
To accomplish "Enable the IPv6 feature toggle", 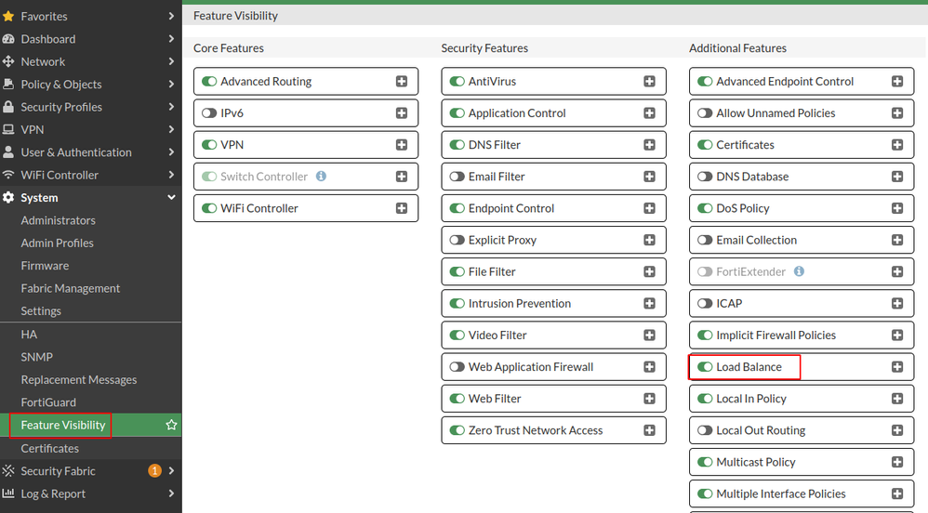I will coord(209,113).
